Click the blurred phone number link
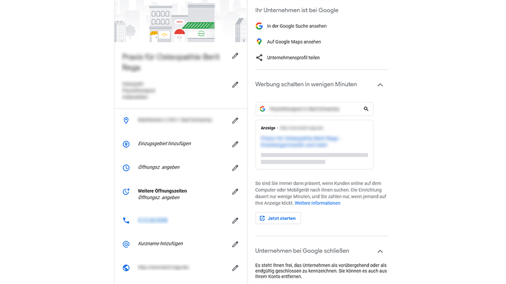506x284 pixels. tap(153, 221)
